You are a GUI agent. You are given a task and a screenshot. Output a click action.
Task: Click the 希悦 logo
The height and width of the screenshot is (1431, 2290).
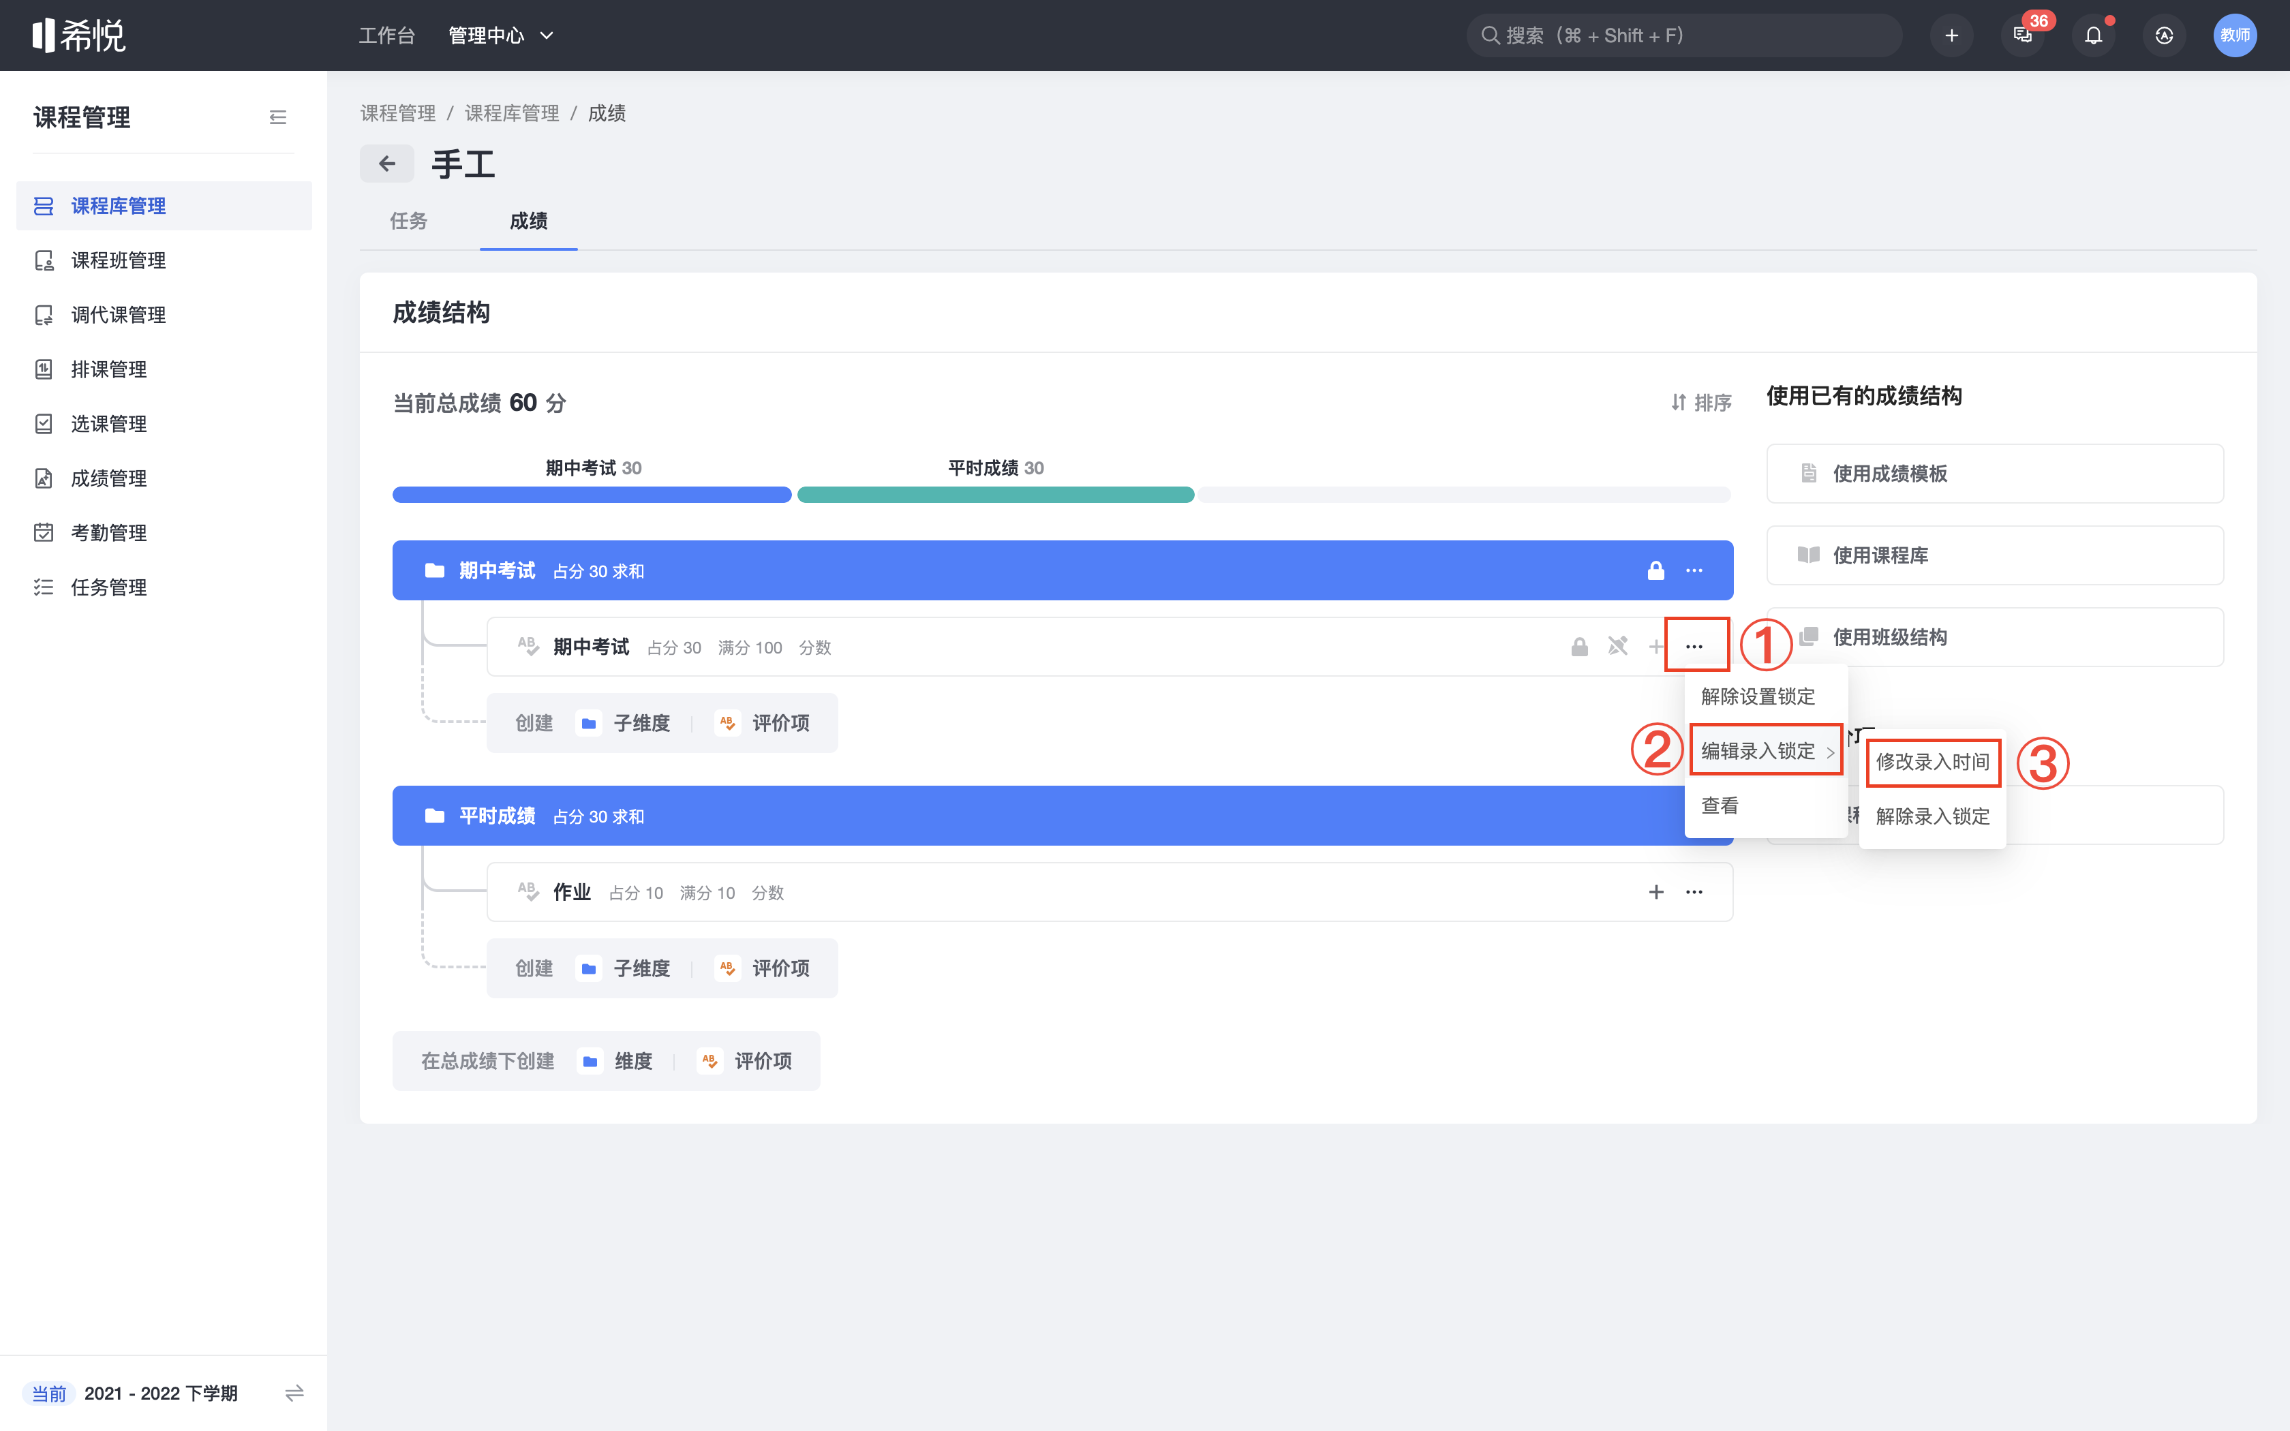coord(78,35)
